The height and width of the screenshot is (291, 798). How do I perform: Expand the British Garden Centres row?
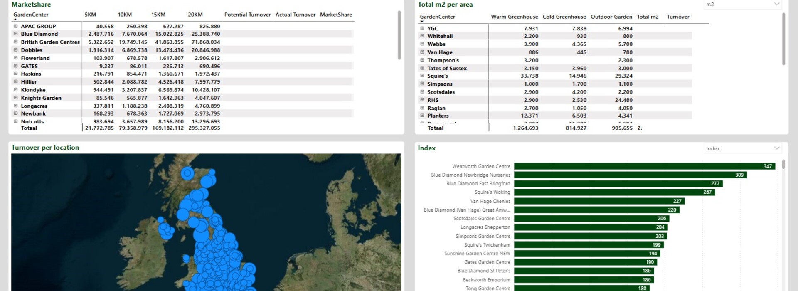(x=16, y=42)
